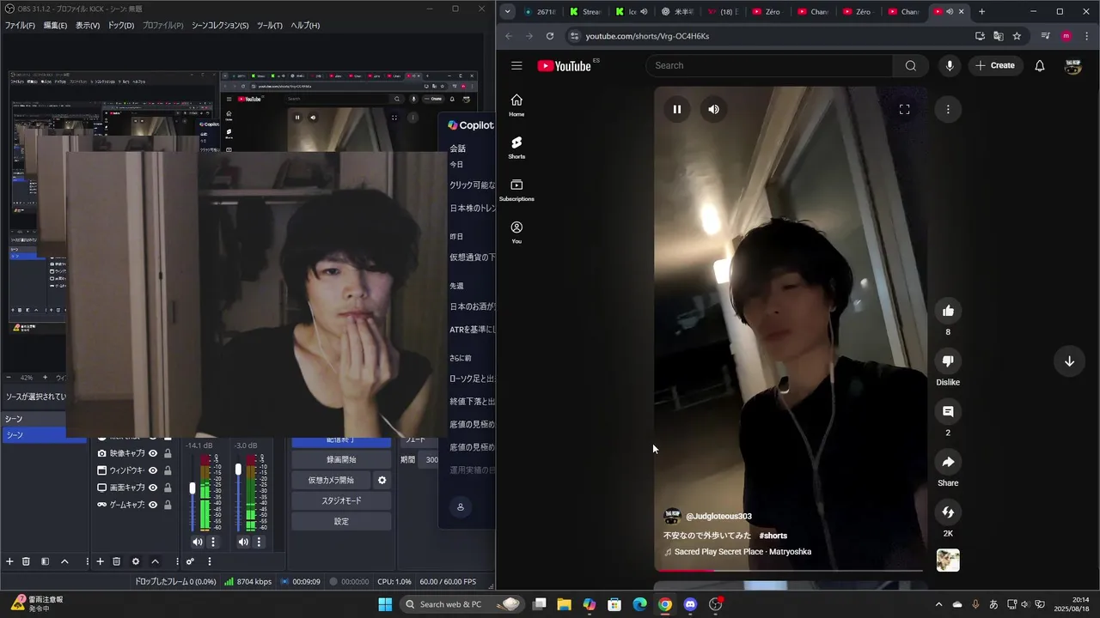Adjust the -14.1 dB volume fader
This screenshot has height=618, width=1100.
click(192, 488)
